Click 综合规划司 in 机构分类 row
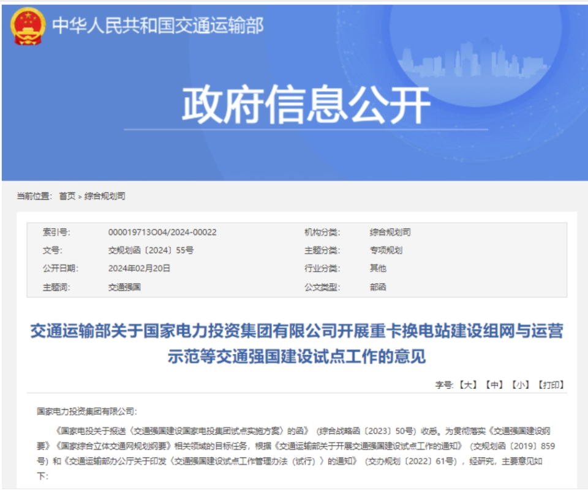 [x=390, y=232]
